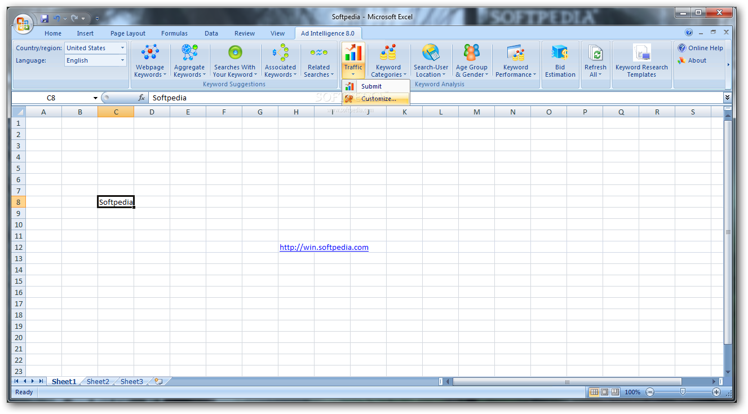
Task: Switch to Page Break Preview in status bar
Action: (614, 392)
